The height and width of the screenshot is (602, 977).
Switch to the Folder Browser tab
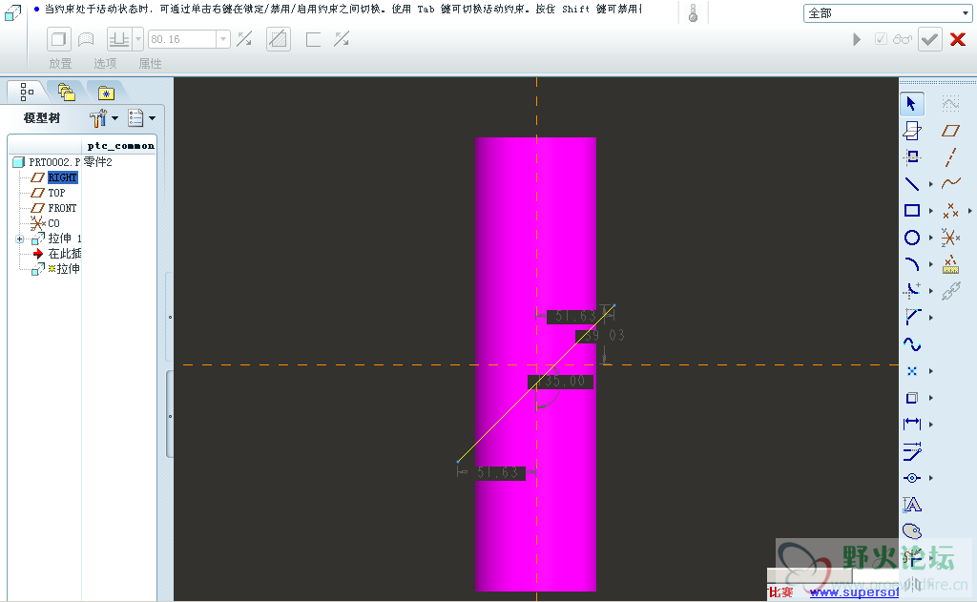(66, 93)
